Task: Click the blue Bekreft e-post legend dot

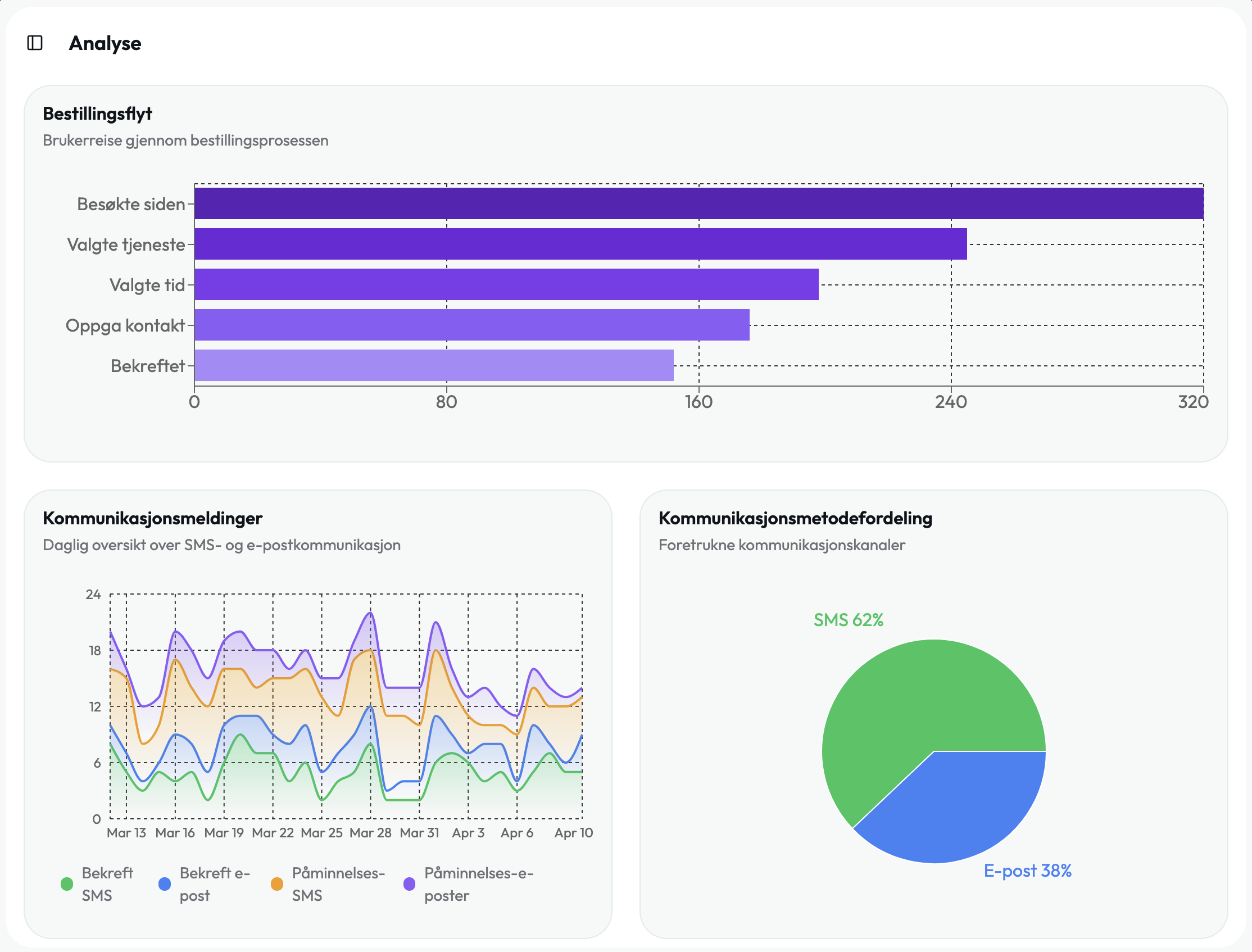Action: click(x=164, y=884)
